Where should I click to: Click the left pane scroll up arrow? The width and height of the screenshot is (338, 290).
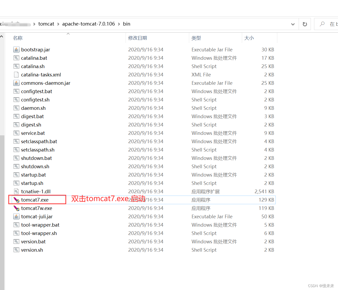[2, 37]
